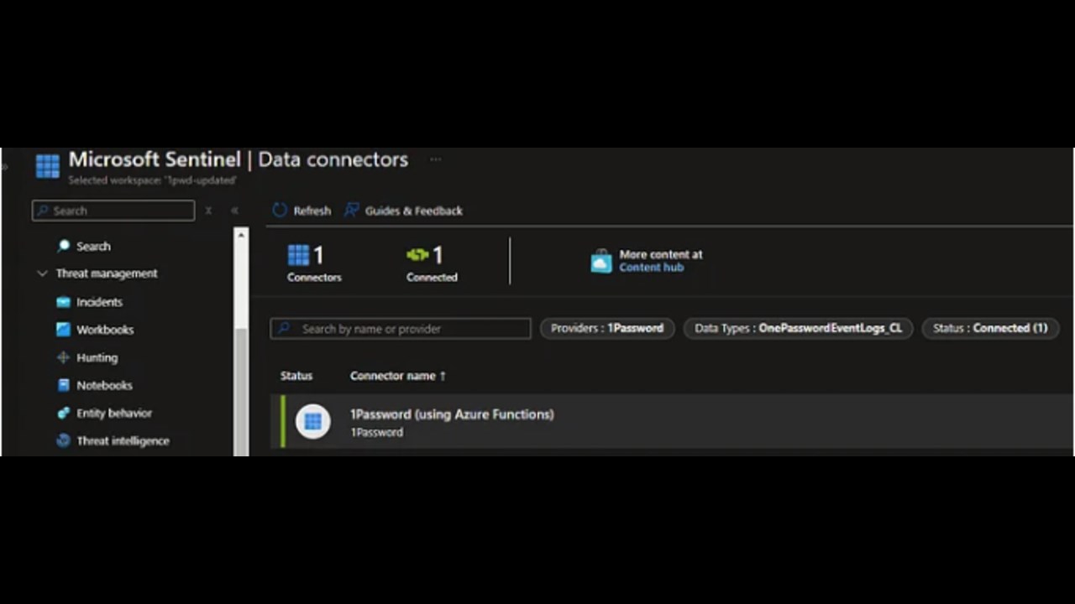Click the Guides & Feedback icon
1075x604 pixels.
pyautogui.click(x=351, y=210)
